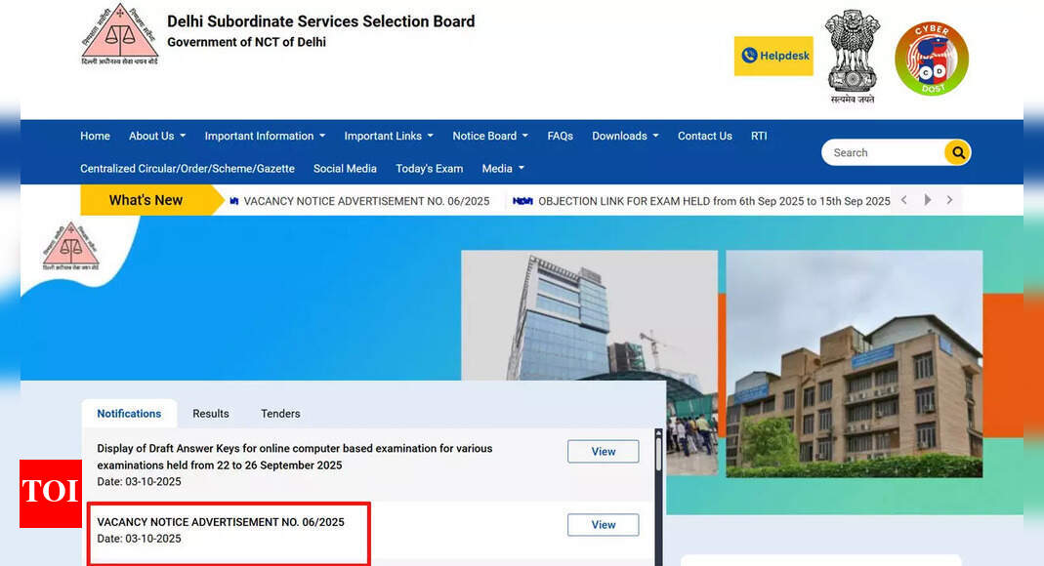The image size is (1044, 566).
Task: Switch to the Results tab
Action: pyautogui.click(x=211, y=414)
